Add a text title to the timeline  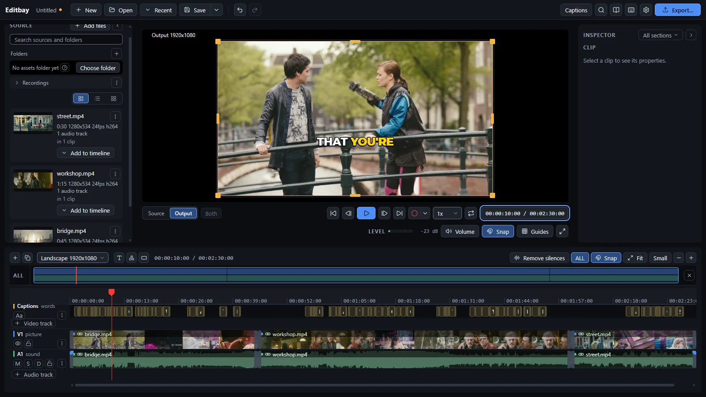click(x=119, y=258)
